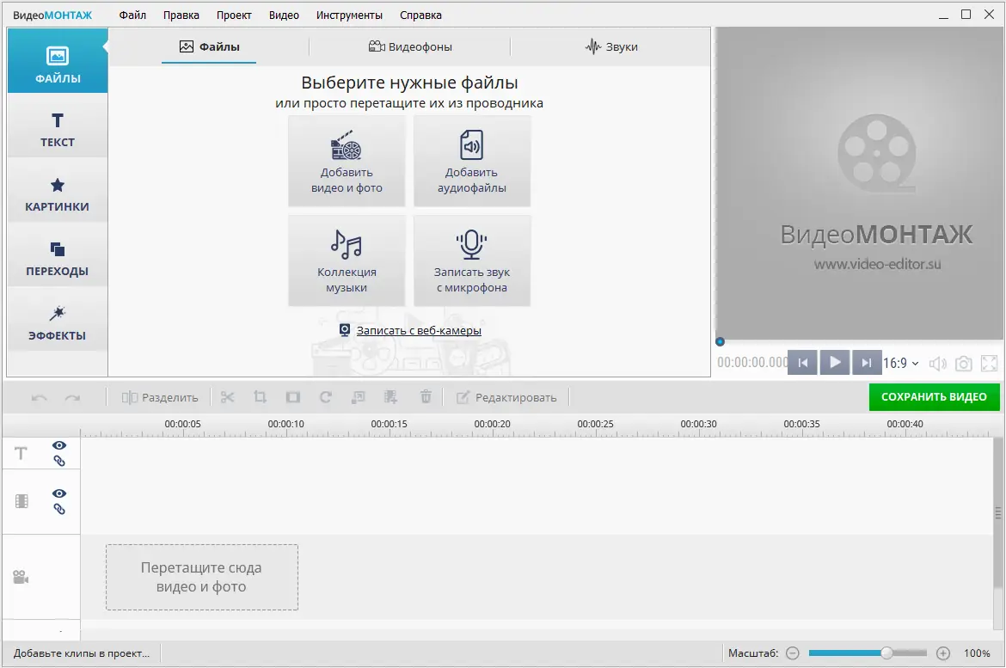Viewport: 1006px width, 668px height.
Task: Click the undo arrow in toolbar
Action: pyautogui.click(x=40, y=398)
